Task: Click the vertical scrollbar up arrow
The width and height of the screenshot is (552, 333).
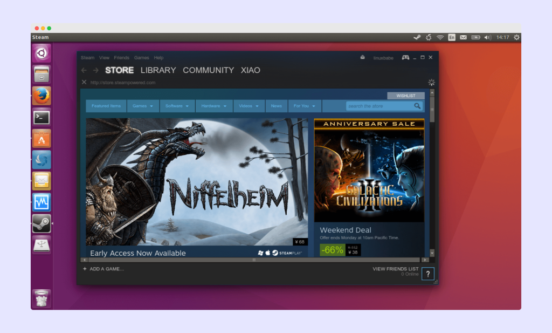Action: click(x=432, y=92)
